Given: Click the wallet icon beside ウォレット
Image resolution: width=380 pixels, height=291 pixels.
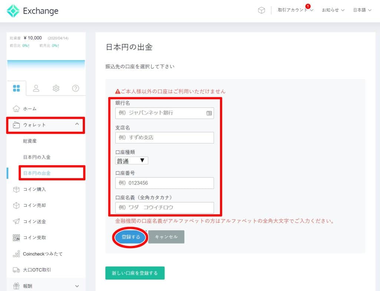Looking at the screenshot, I should tap(16, 125).
